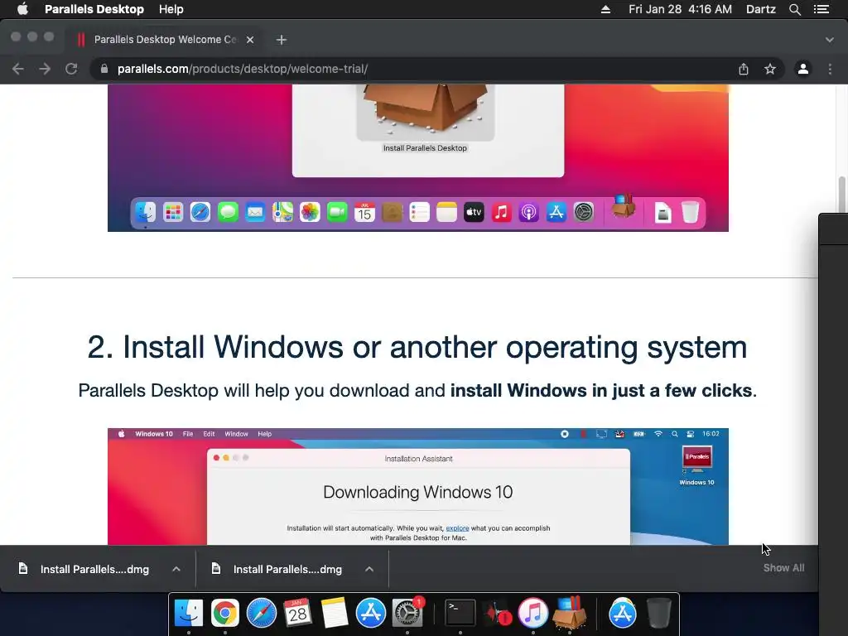The height and width of the screenshot is (636, 848).
Task: Click the page vertical scrollbar
Action: (841, 194)
